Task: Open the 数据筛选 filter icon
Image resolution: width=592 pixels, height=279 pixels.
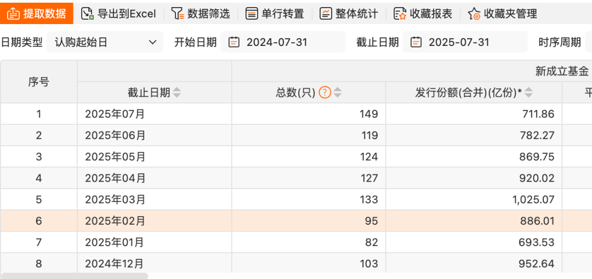Action: pyautogui.click(x=178, y=14)
